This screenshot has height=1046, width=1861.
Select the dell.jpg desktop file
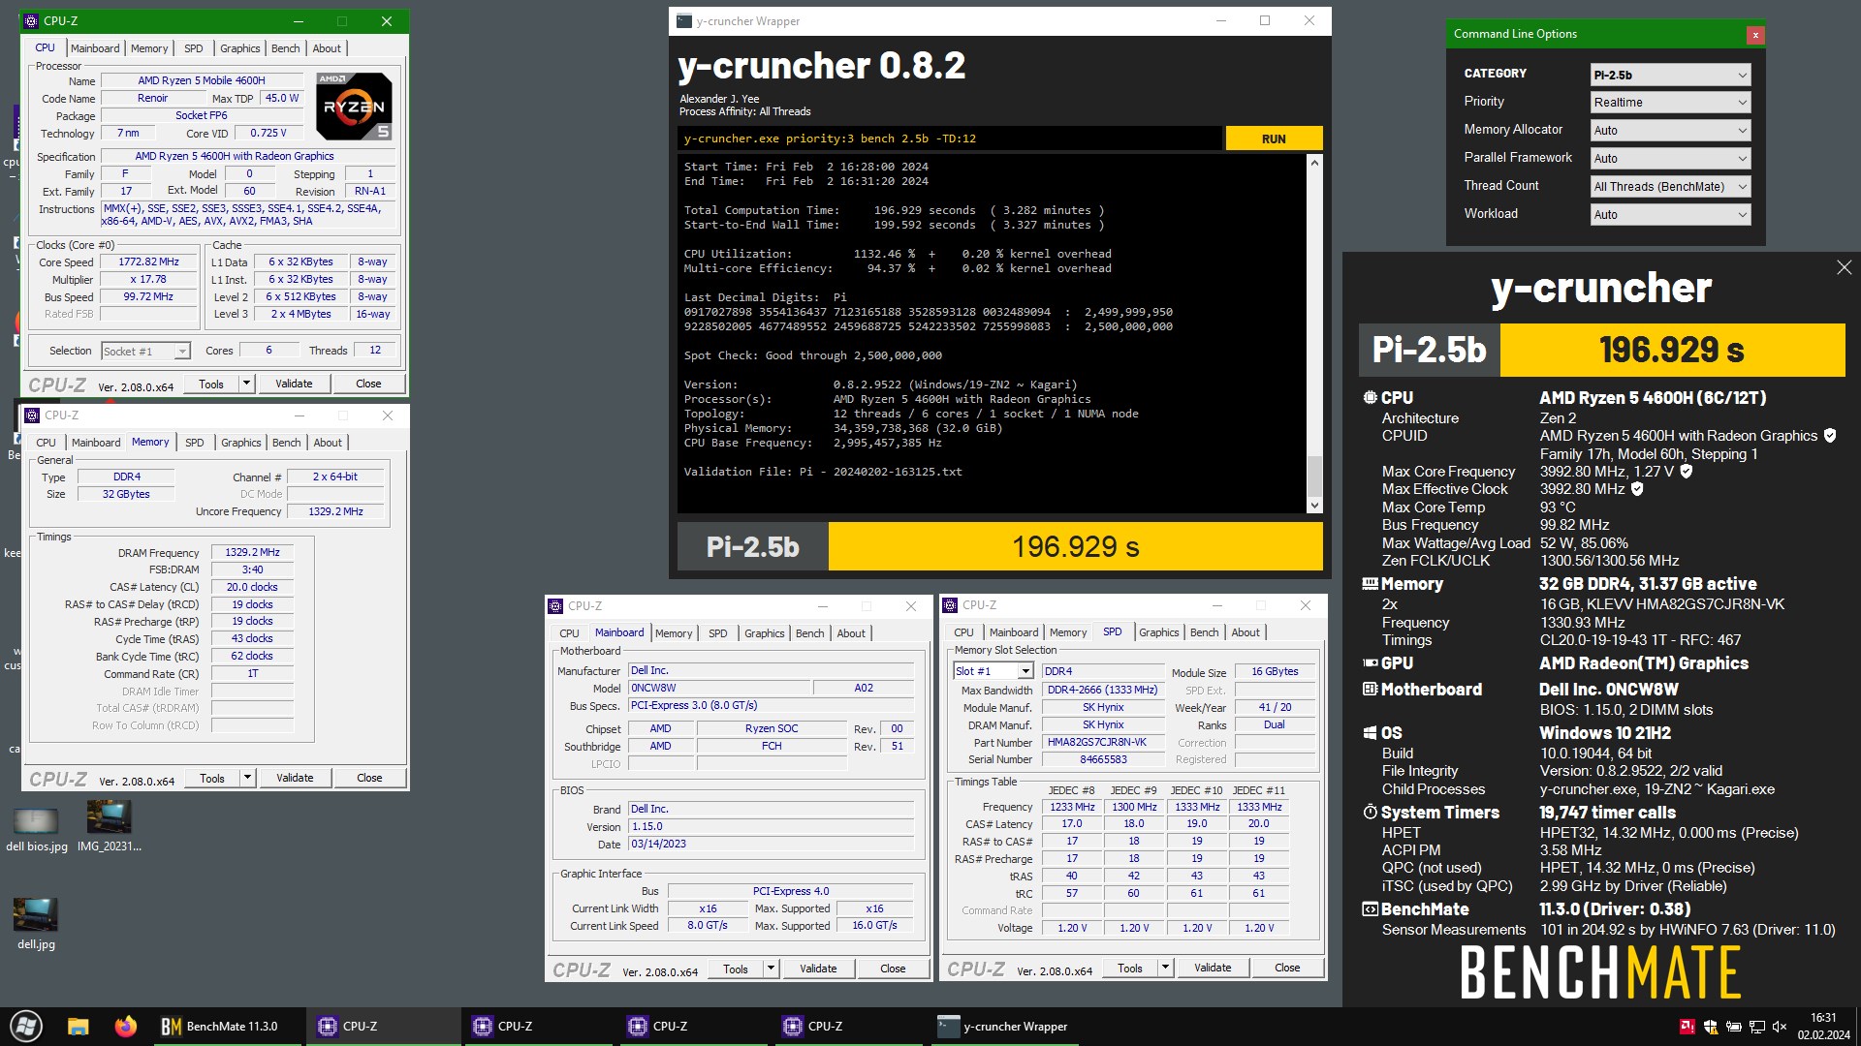pos(36,924)
